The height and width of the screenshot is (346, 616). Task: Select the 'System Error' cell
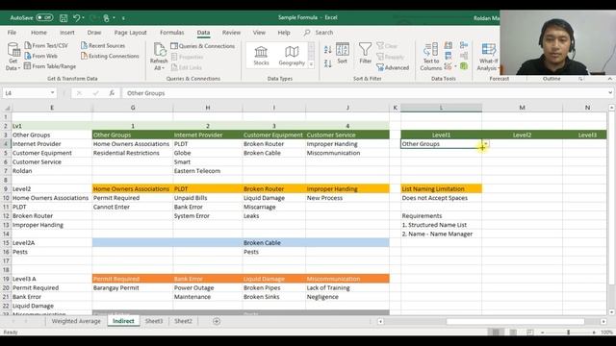[208, 215]
